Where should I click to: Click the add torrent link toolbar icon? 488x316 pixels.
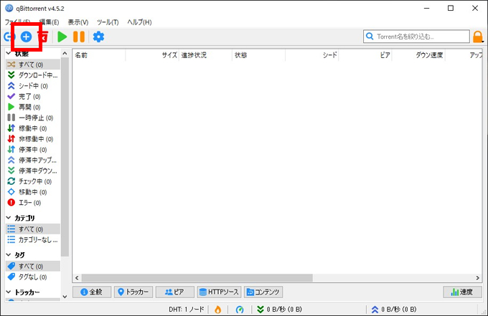pyautogui.click(x=9, y=37)
